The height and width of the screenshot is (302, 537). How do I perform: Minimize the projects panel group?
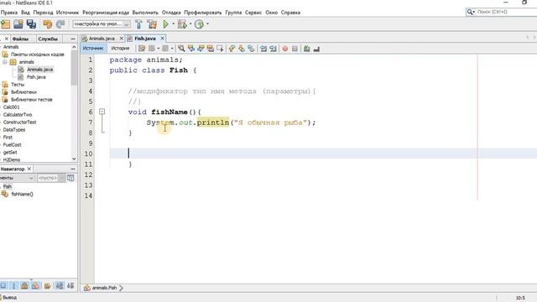(73, 39)
